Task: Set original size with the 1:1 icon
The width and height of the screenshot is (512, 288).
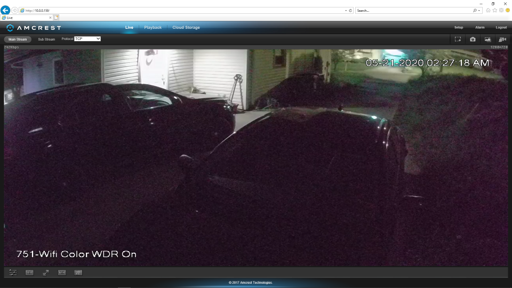Action: point(29,273)
